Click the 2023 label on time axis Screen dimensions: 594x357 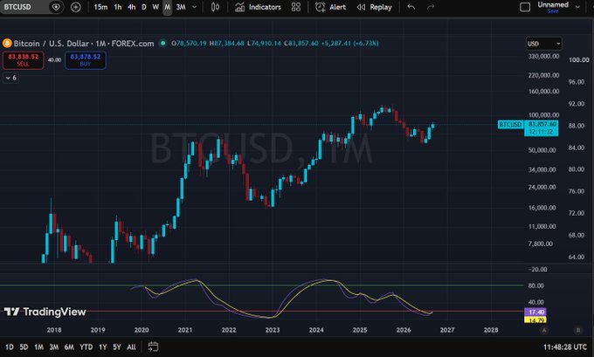coord(273,330)
